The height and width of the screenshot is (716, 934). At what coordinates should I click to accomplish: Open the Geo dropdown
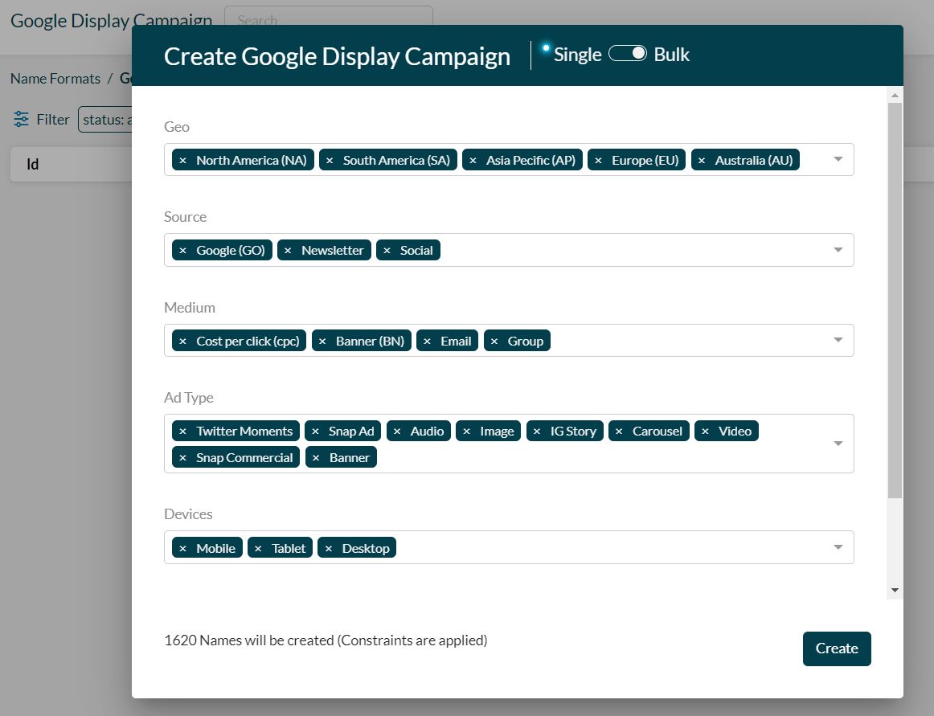pos(838,159)
